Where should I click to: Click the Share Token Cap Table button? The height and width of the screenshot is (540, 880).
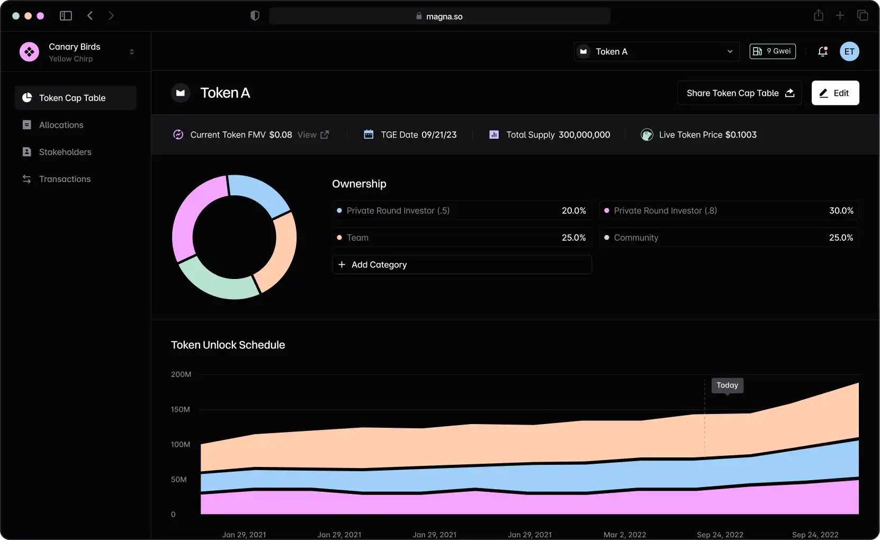coord(740,93)
